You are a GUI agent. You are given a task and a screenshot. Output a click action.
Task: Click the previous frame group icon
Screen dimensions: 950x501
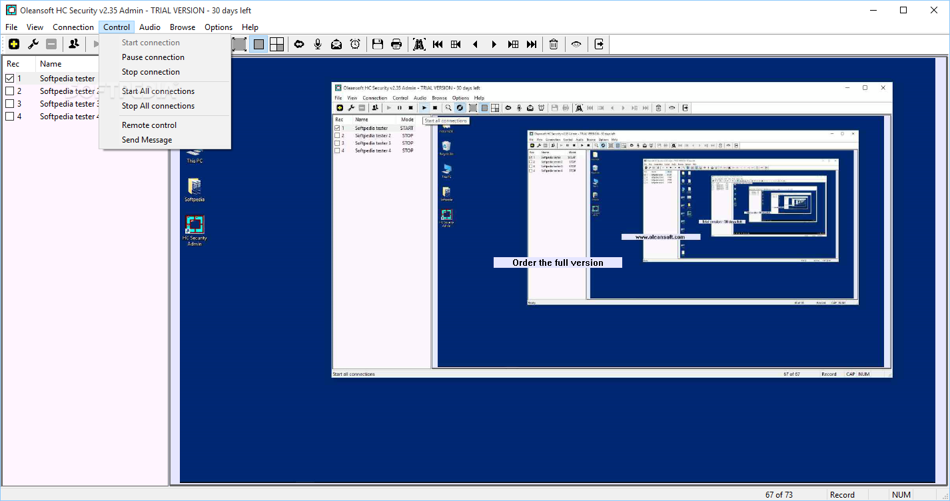click(456, 45)
